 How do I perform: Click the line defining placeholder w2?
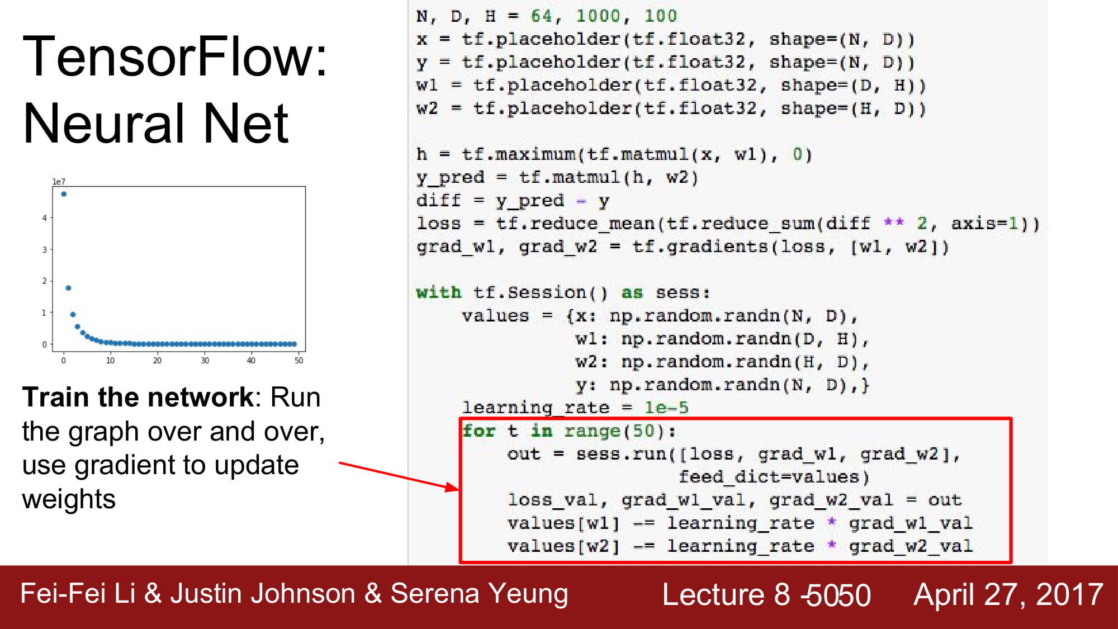(x=671, y=108)
